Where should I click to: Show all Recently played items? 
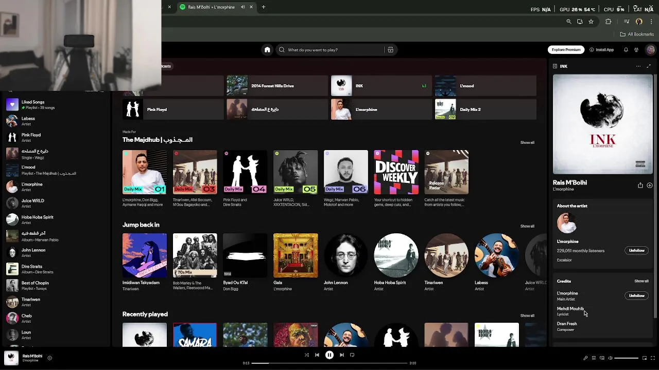point(527,316)
